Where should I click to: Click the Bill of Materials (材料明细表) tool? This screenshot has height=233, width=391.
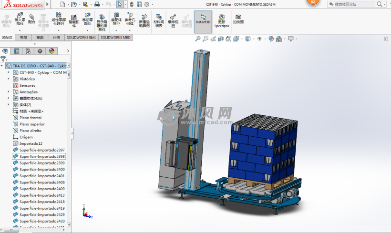[x=159, y=21]
